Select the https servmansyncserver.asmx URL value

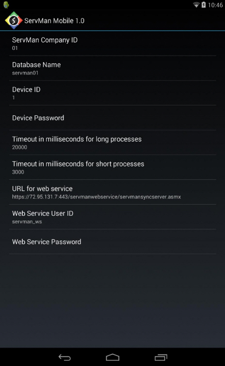[96, 197]
